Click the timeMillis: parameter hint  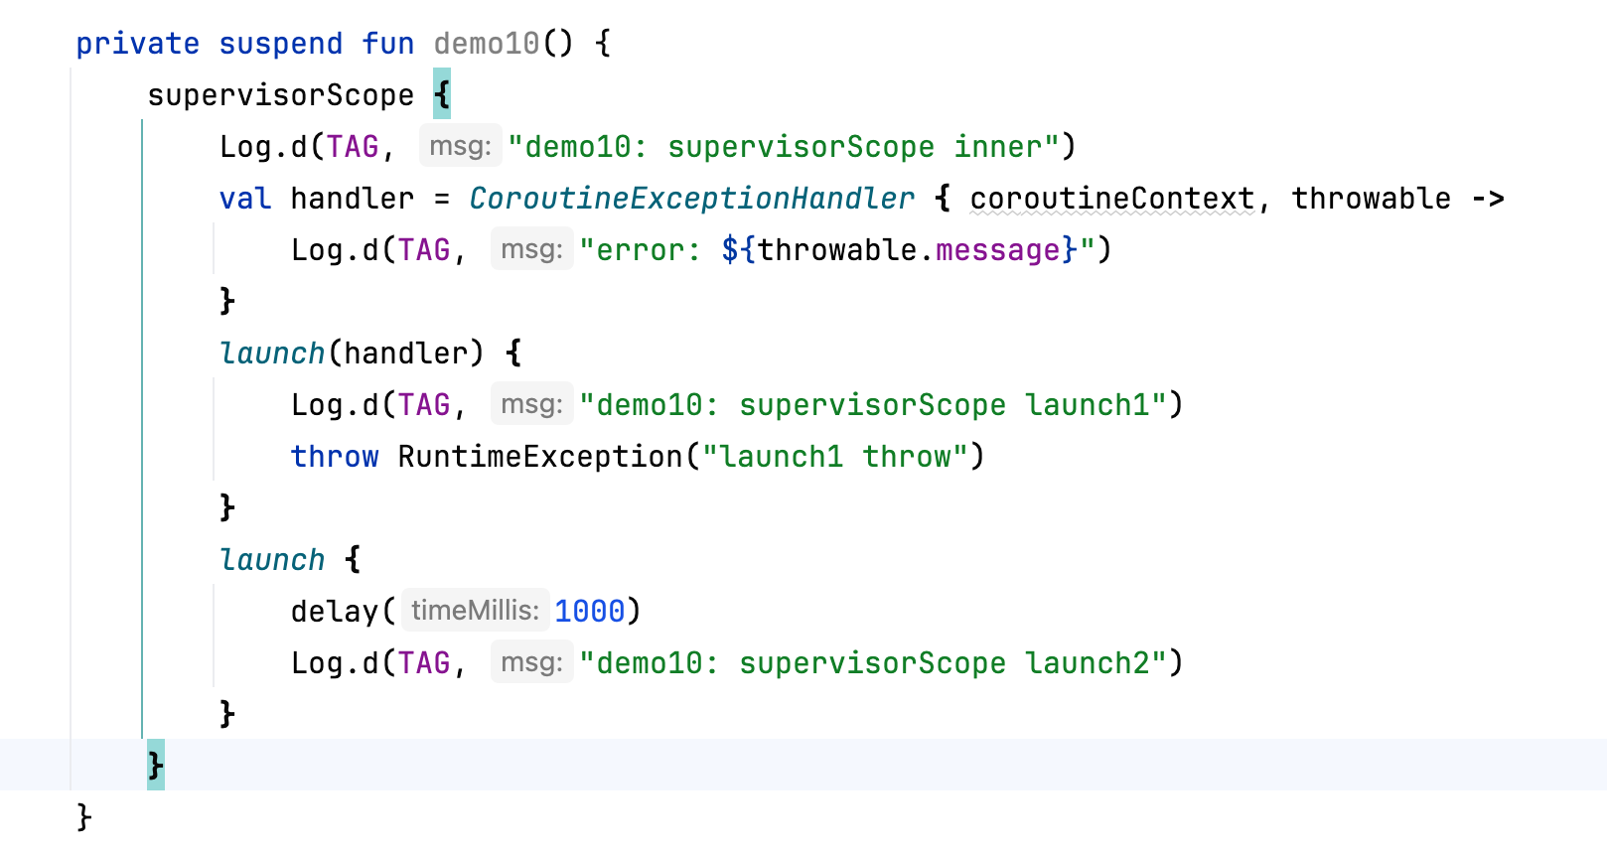tap(475, 611)
